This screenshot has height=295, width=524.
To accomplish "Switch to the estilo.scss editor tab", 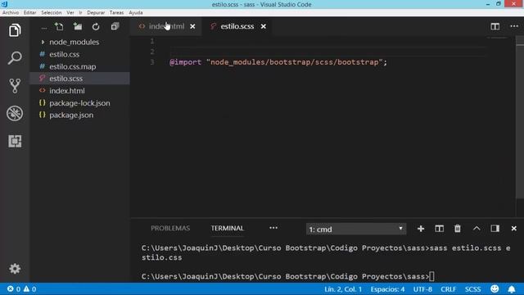I will click(x=237, y=26).
